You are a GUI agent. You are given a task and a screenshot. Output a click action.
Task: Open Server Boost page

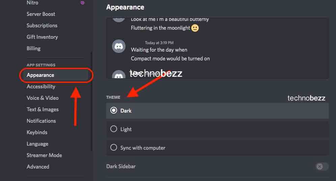pos(41,14)
